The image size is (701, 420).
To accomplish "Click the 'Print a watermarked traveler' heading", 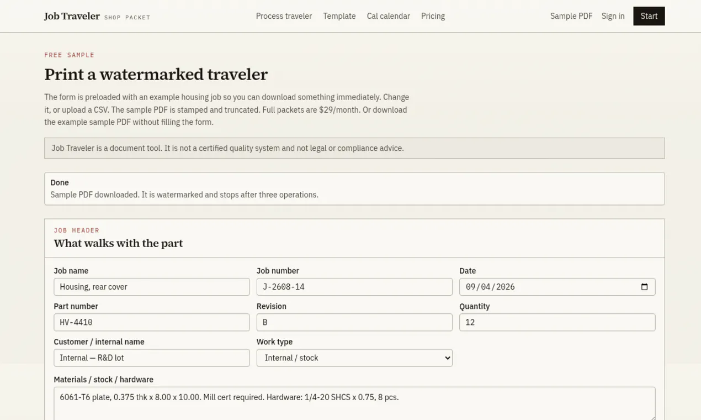I will [x=156, y=74].
